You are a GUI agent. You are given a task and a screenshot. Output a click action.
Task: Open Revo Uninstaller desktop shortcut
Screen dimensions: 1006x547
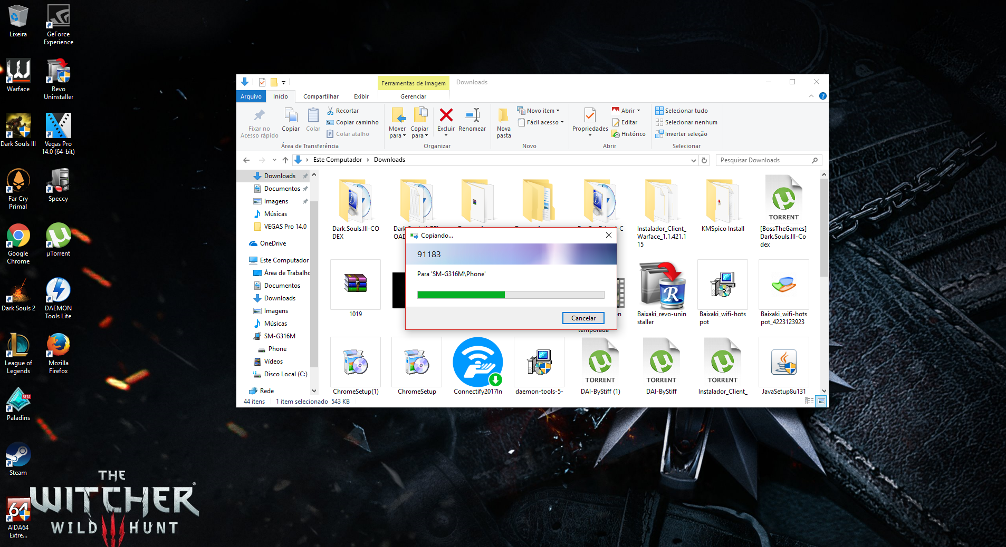click(x=59, y=79)
